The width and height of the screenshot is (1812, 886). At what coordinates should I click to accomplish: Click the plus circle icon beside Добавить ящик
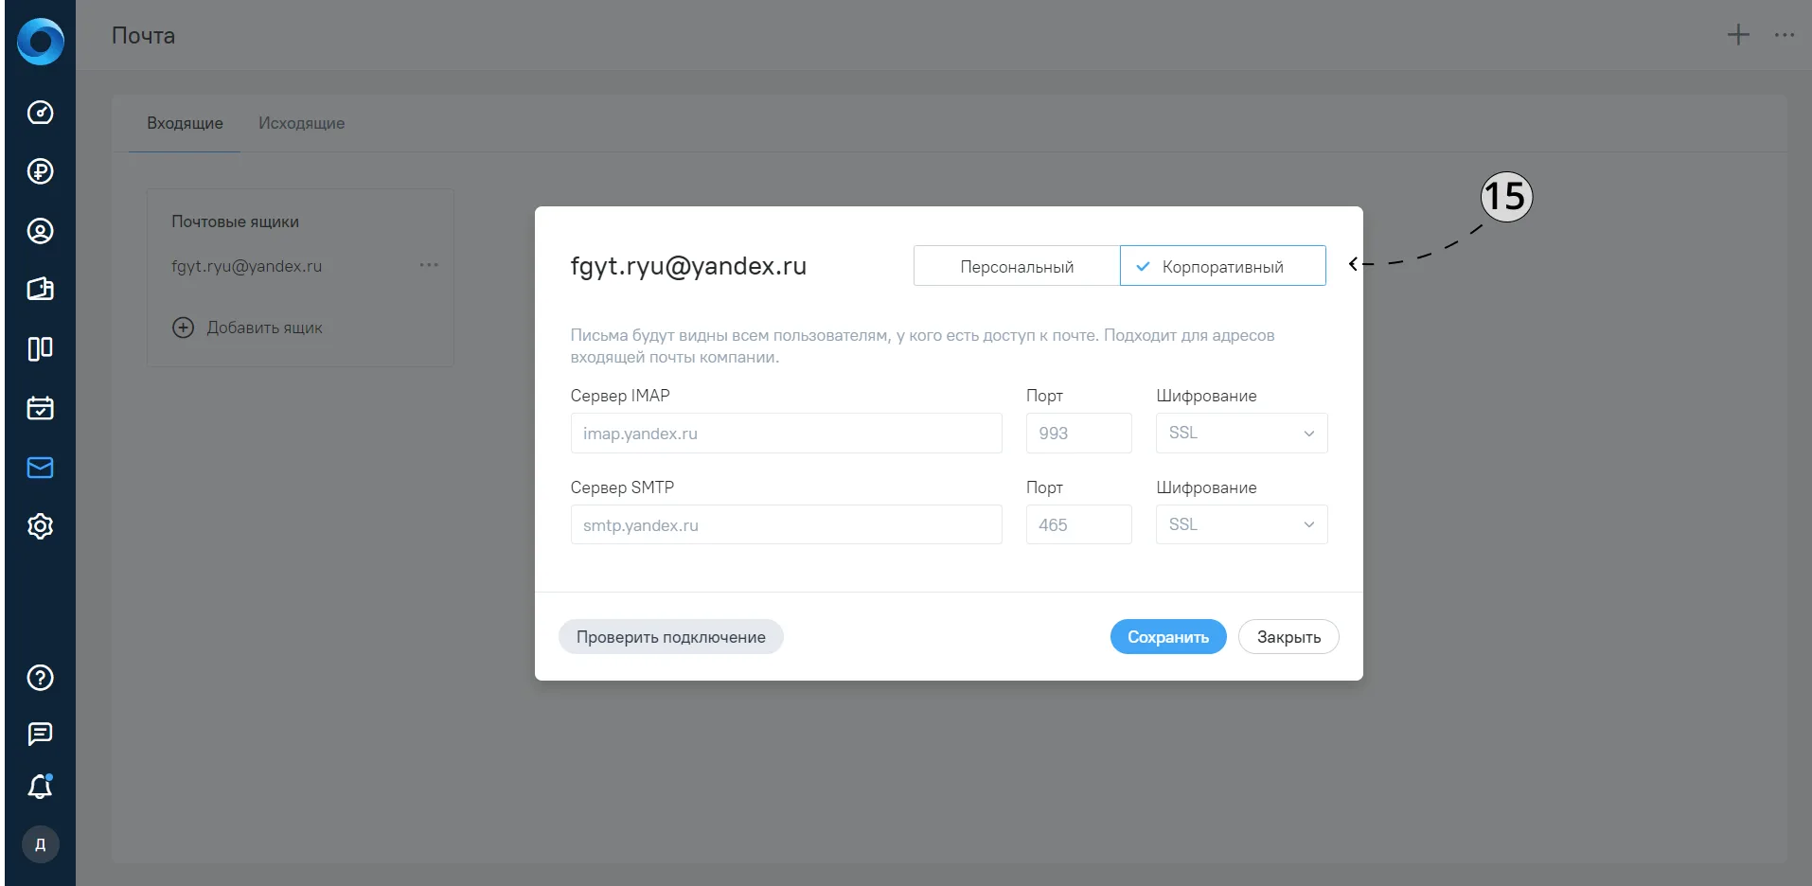(183, 328)
